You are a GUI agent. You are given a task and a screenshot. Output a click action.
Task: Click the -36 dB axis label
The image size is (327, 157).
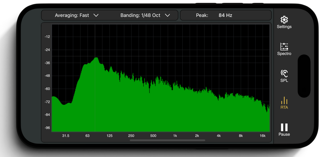tap(47, 63)
